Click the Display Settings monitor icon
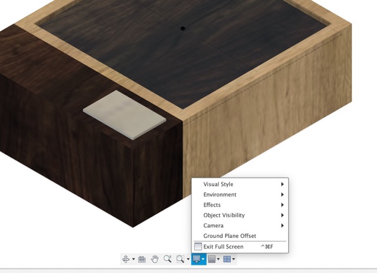Screen dimensions: 377x273 [x=197, y=259]
